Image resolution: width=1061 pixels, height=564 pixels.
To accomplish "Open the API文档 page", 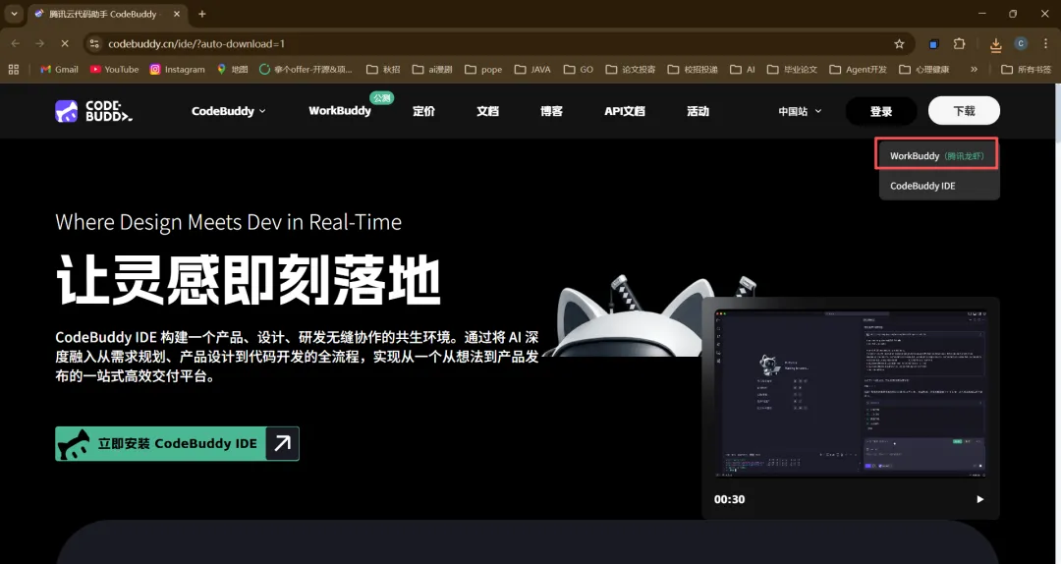I will pyautogui.click(x=624, y=111).
